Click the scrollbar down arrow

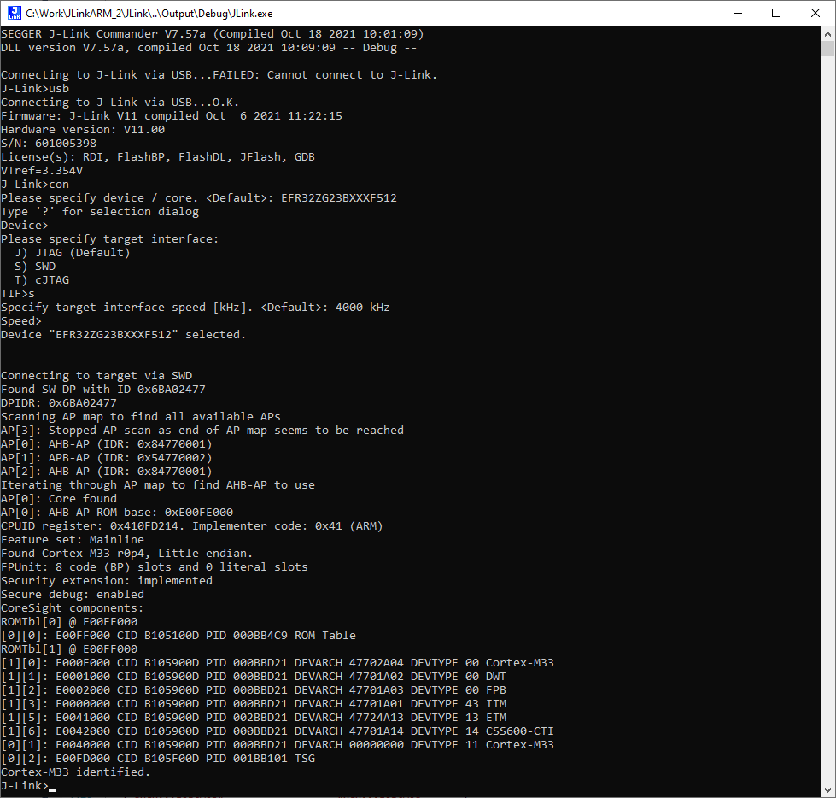(827, 789)
